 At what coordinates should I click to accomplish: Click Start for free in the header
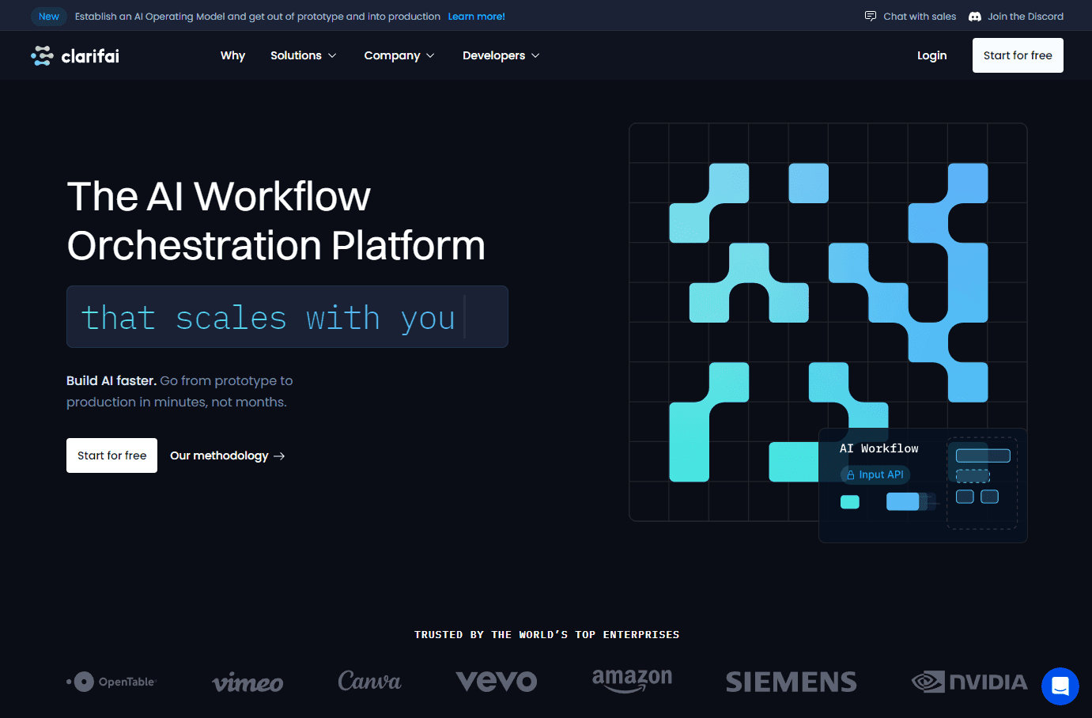click(x=1018, y=55)
